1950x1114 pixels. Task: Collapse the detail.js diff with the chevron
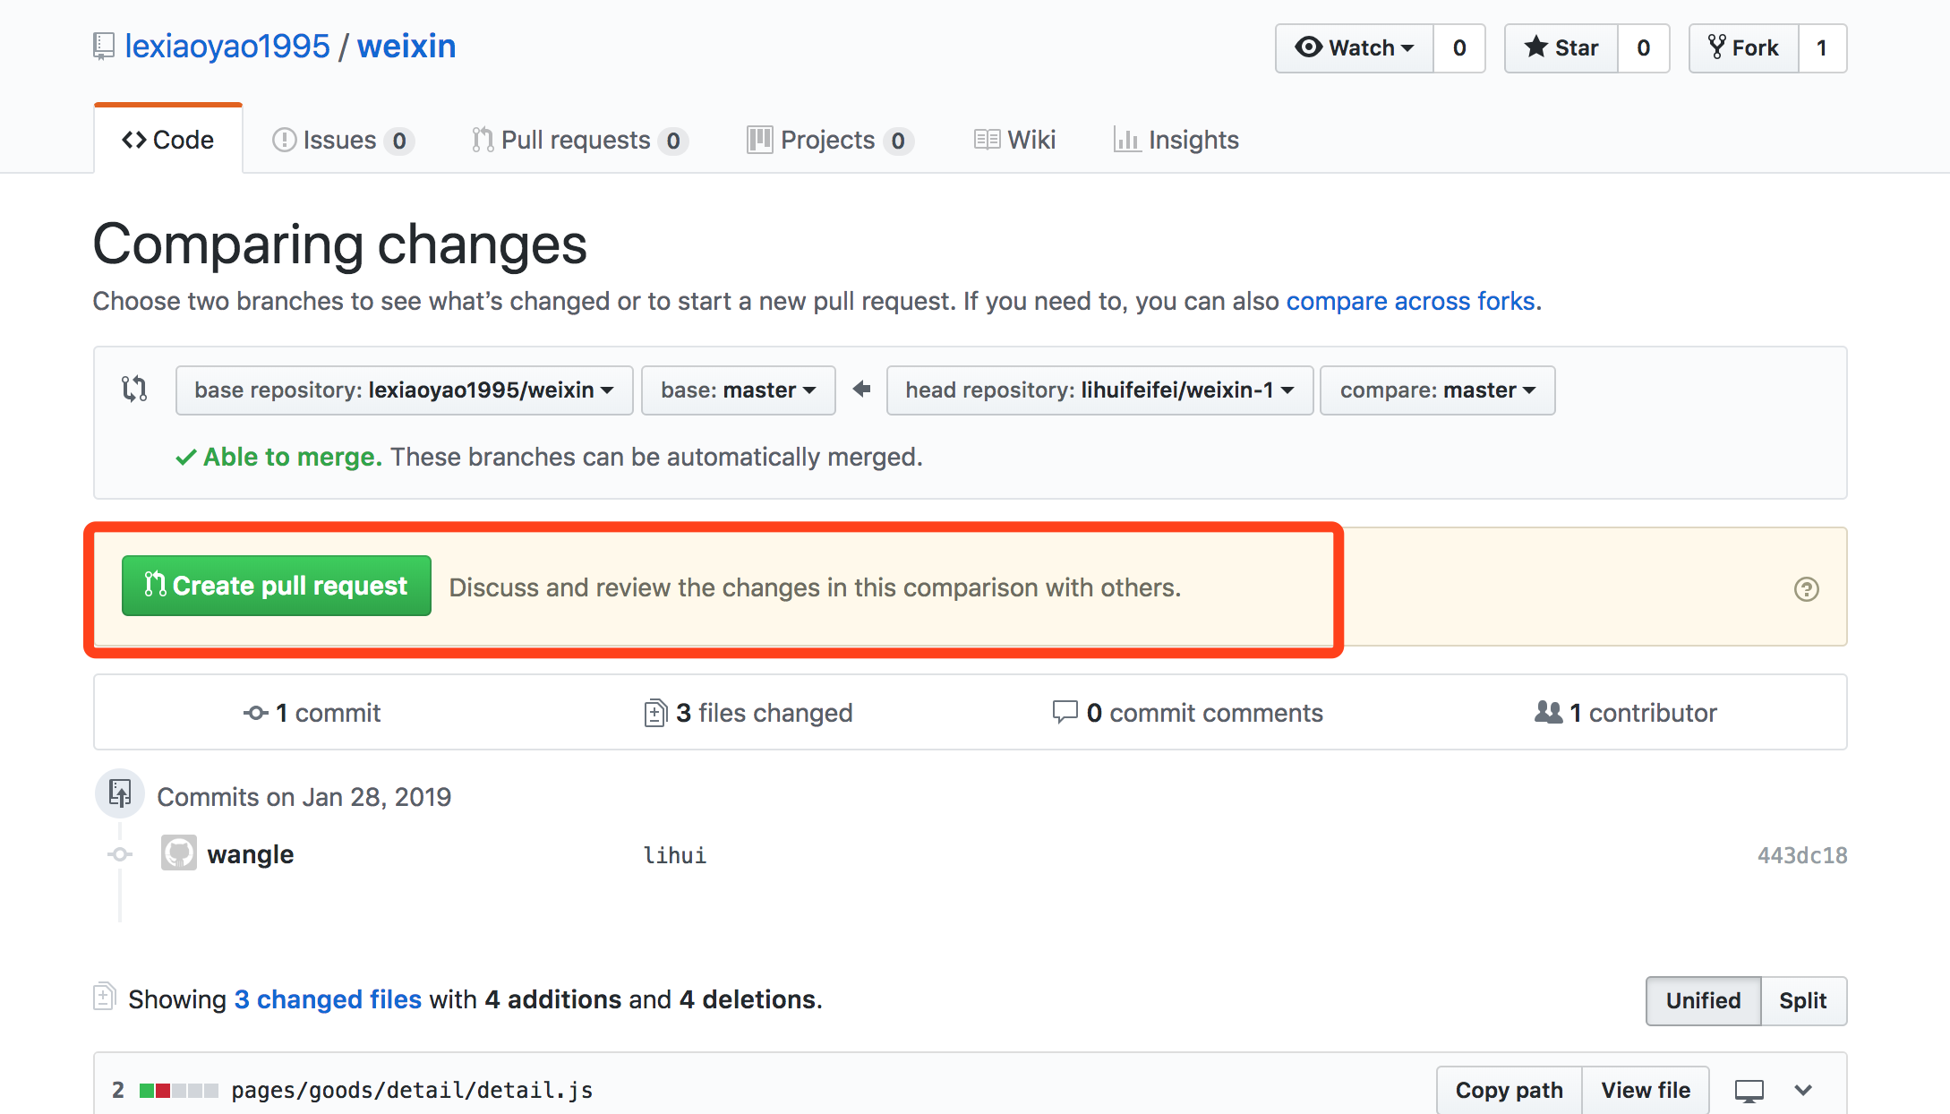click(1803, 1091)
